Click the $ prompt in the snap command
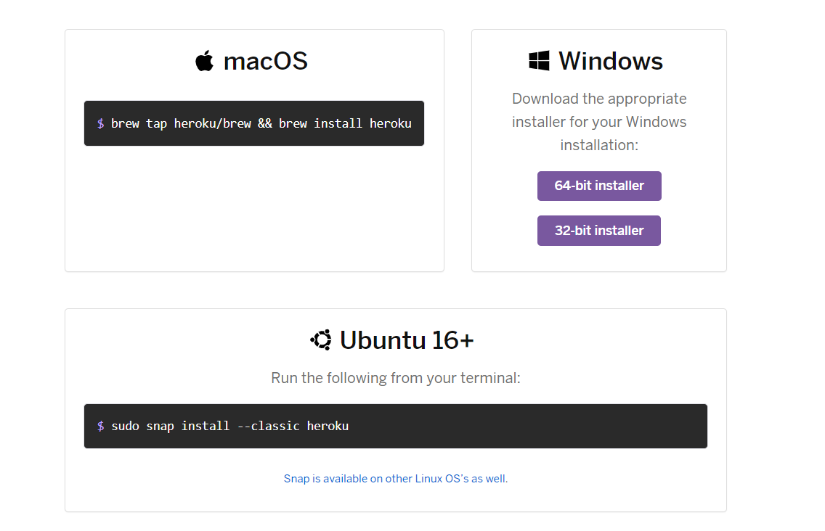 point(101,426)
